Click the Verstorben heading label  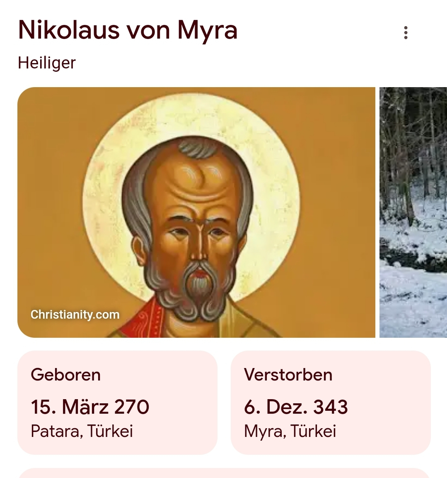tap(288, 375)
